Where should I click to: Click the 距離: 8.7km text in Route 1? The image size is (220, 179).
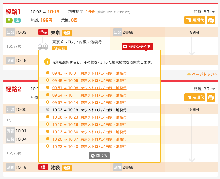click(204, 12)
